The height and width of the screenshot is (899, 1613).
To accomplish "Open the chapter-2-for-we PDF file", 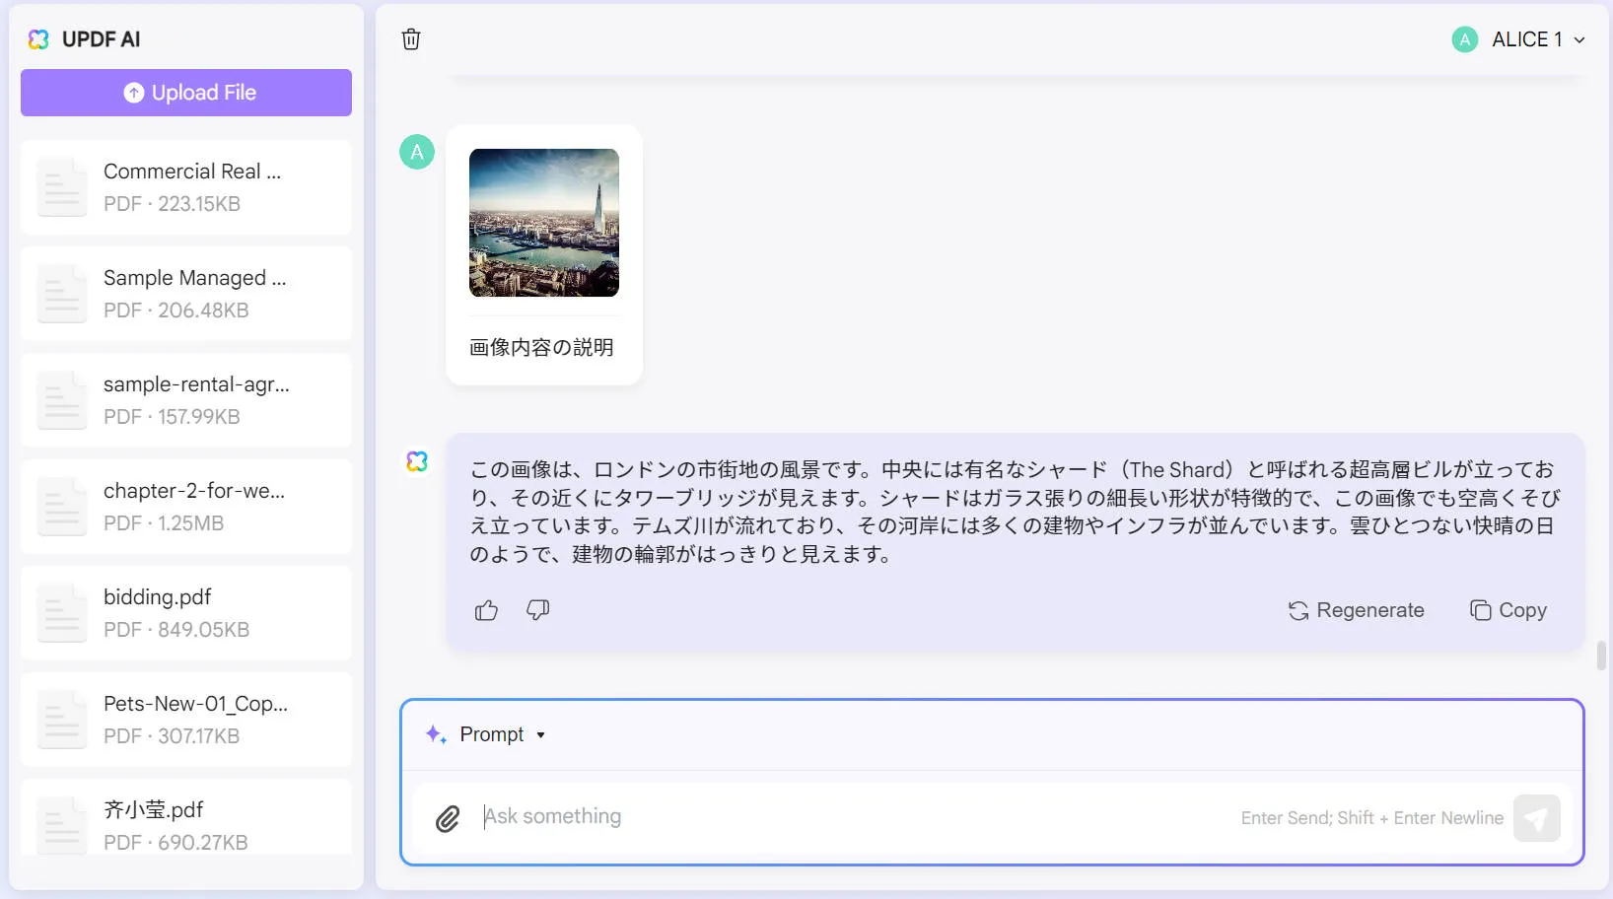I will 186,507.
